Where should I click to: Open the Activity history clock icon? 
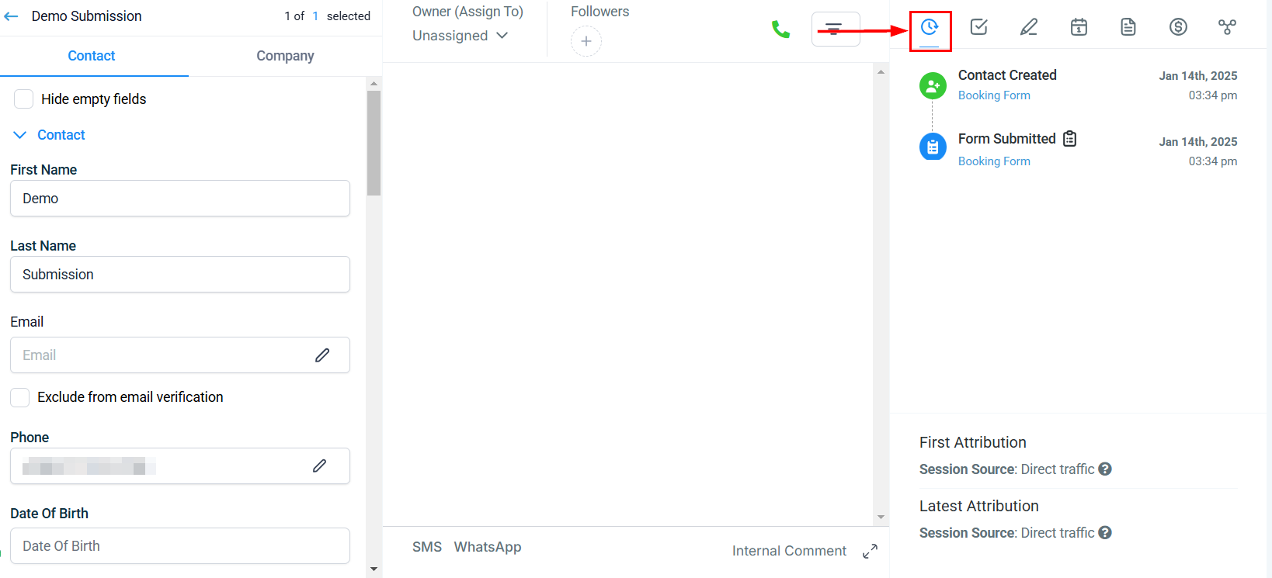pyautogui.click(x=930, y=28)
